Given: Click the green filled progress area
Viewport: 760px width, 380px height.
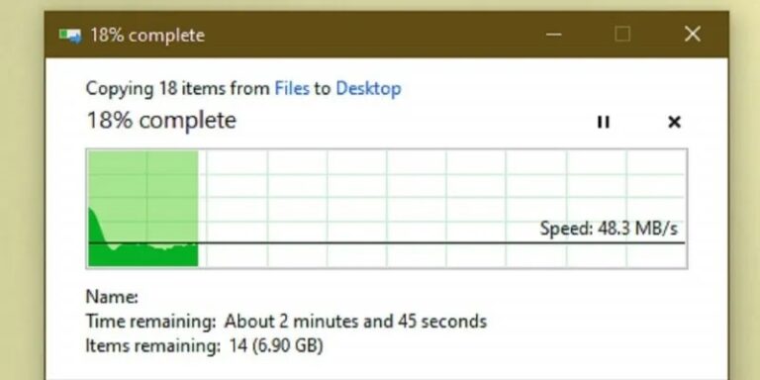Looking at the screenshot, I should point(142,209).
